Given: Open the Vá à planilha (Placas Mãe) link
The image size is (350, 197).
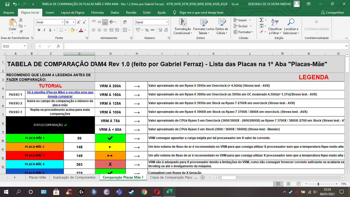Looking at the screenshot, I should (x=60, y=94).
